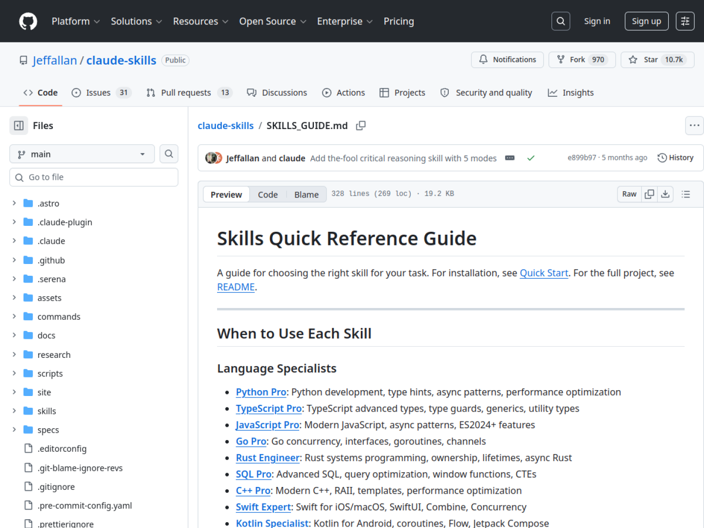Star the claude-skills repository
The width and height of the screenshot is (704, 528).
coord(657,60)
